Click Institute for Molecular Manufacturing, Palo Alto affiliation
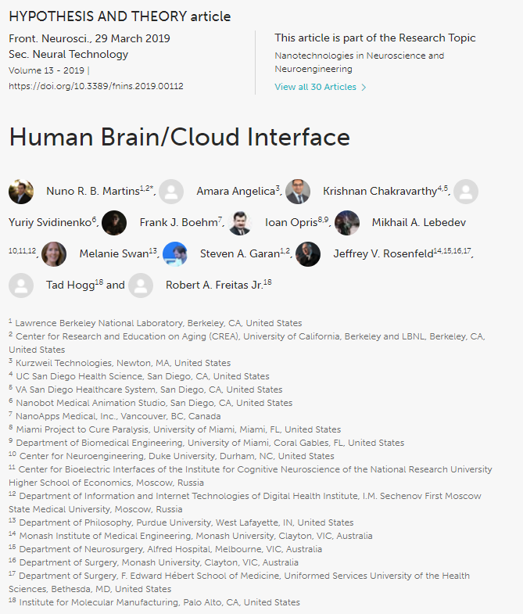Image resolution: width=523 pixels, height=614 pixels. click(154, 602)
